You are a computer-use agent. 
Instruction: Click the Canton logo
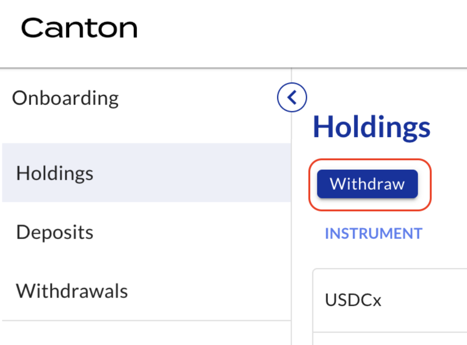(x=79, y=28)
